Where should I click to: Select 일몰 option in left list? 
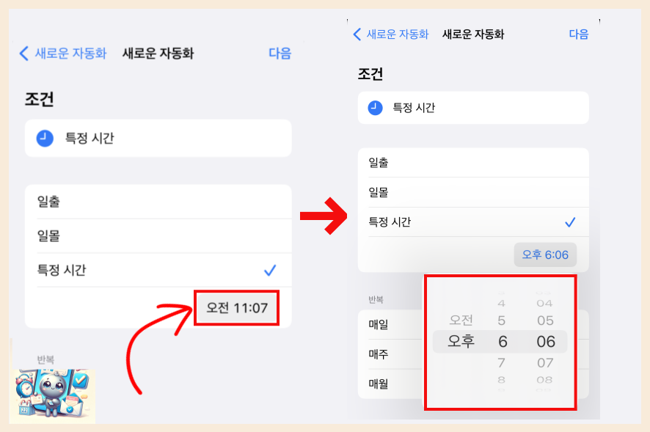158,236
